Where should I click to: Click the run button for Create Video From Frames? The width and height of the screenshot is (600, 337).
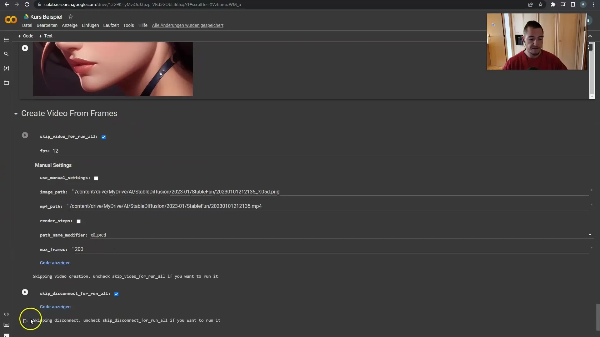(x=25, y=135)
